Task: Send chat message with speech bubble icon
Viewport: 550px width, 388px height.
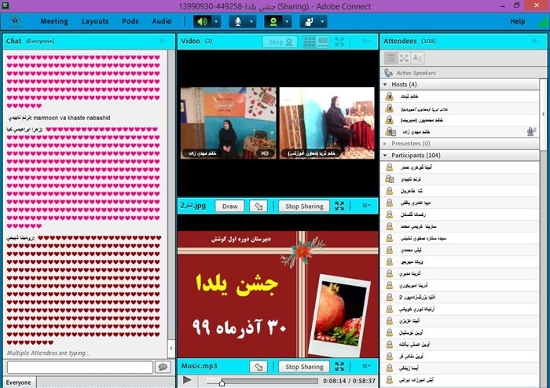Action: pyautogui.click(x=163, y=367)
